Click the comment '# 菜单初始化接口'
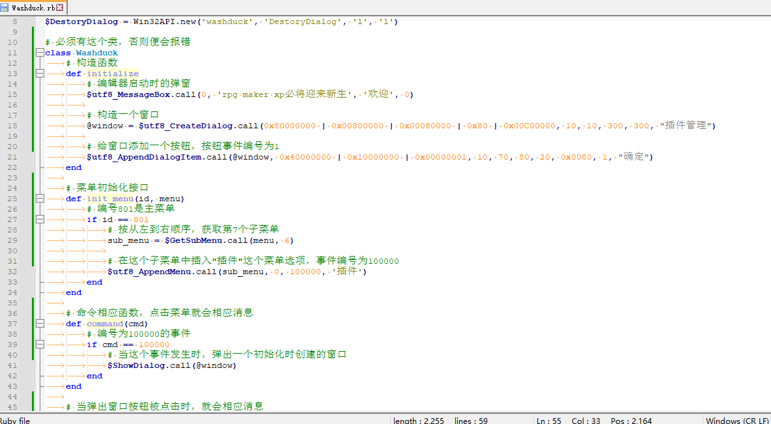The height and width of the screenshot is (424, 771). tap(107, 188)
